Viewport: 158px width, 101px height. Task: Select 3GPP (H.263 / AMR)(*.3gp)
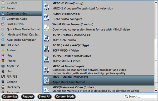click(x=98, y=37)
